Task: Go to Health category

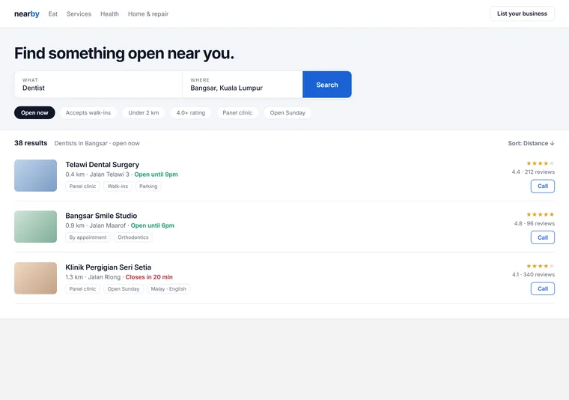Action: click(x=109, y=13)
